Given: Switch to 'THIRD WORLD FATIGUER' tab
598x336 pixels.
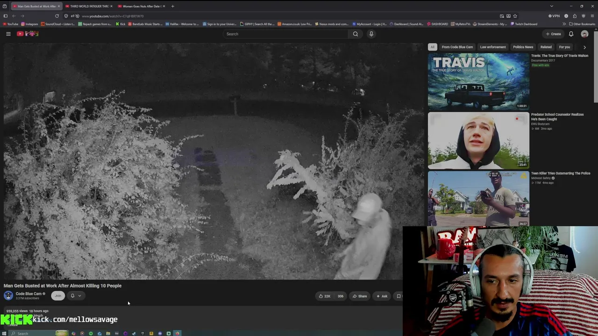Looking at the screenshot, I should coord(89,6).
